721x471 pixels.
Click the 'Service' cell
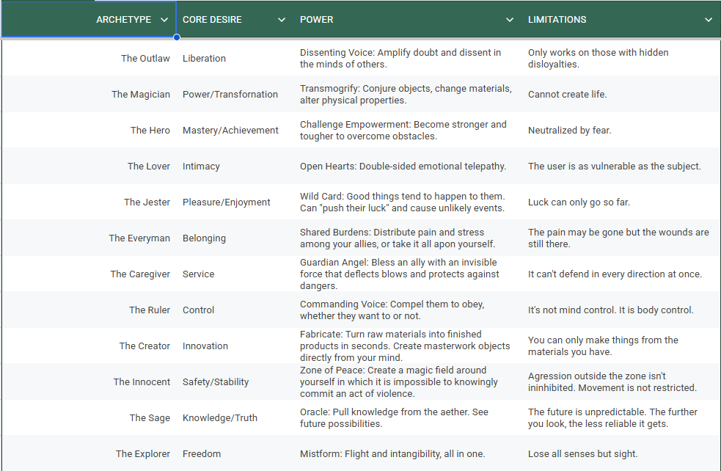pos(235,274)
